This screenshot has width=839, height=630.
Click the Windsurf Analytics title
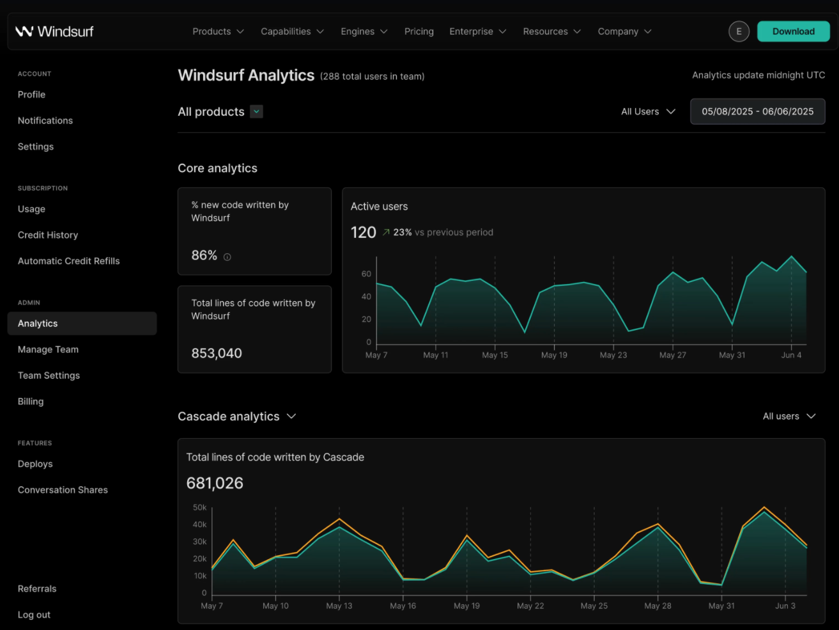(x=246, y=75)
